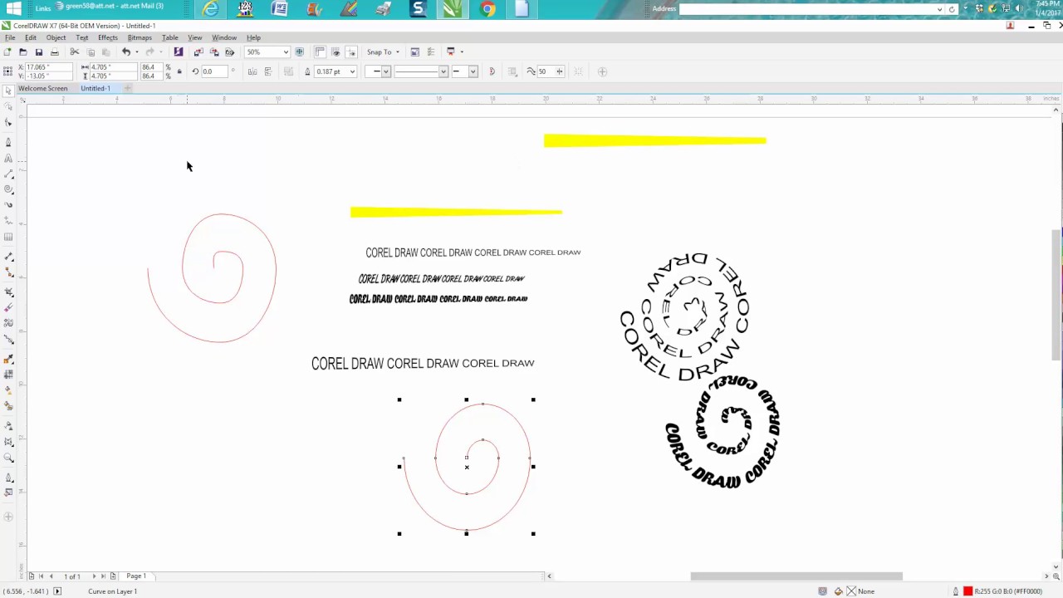The height and width of the screenshot is (598, 1063).
Task: Click the Publish to PDF icon
Action: pos(230,51)
